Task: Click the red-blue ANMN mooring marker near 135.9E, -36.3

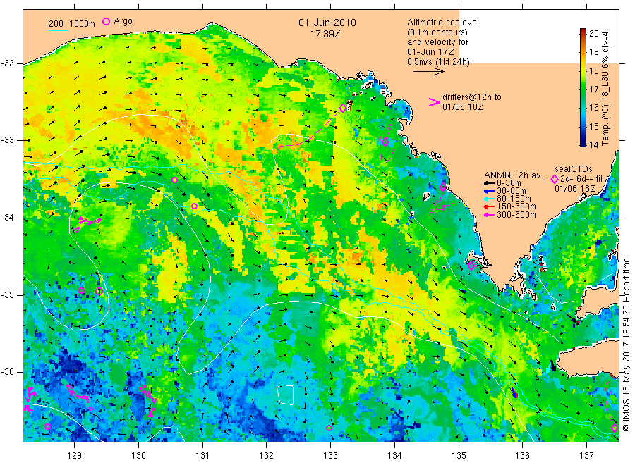Action: (x=515, y=392)
